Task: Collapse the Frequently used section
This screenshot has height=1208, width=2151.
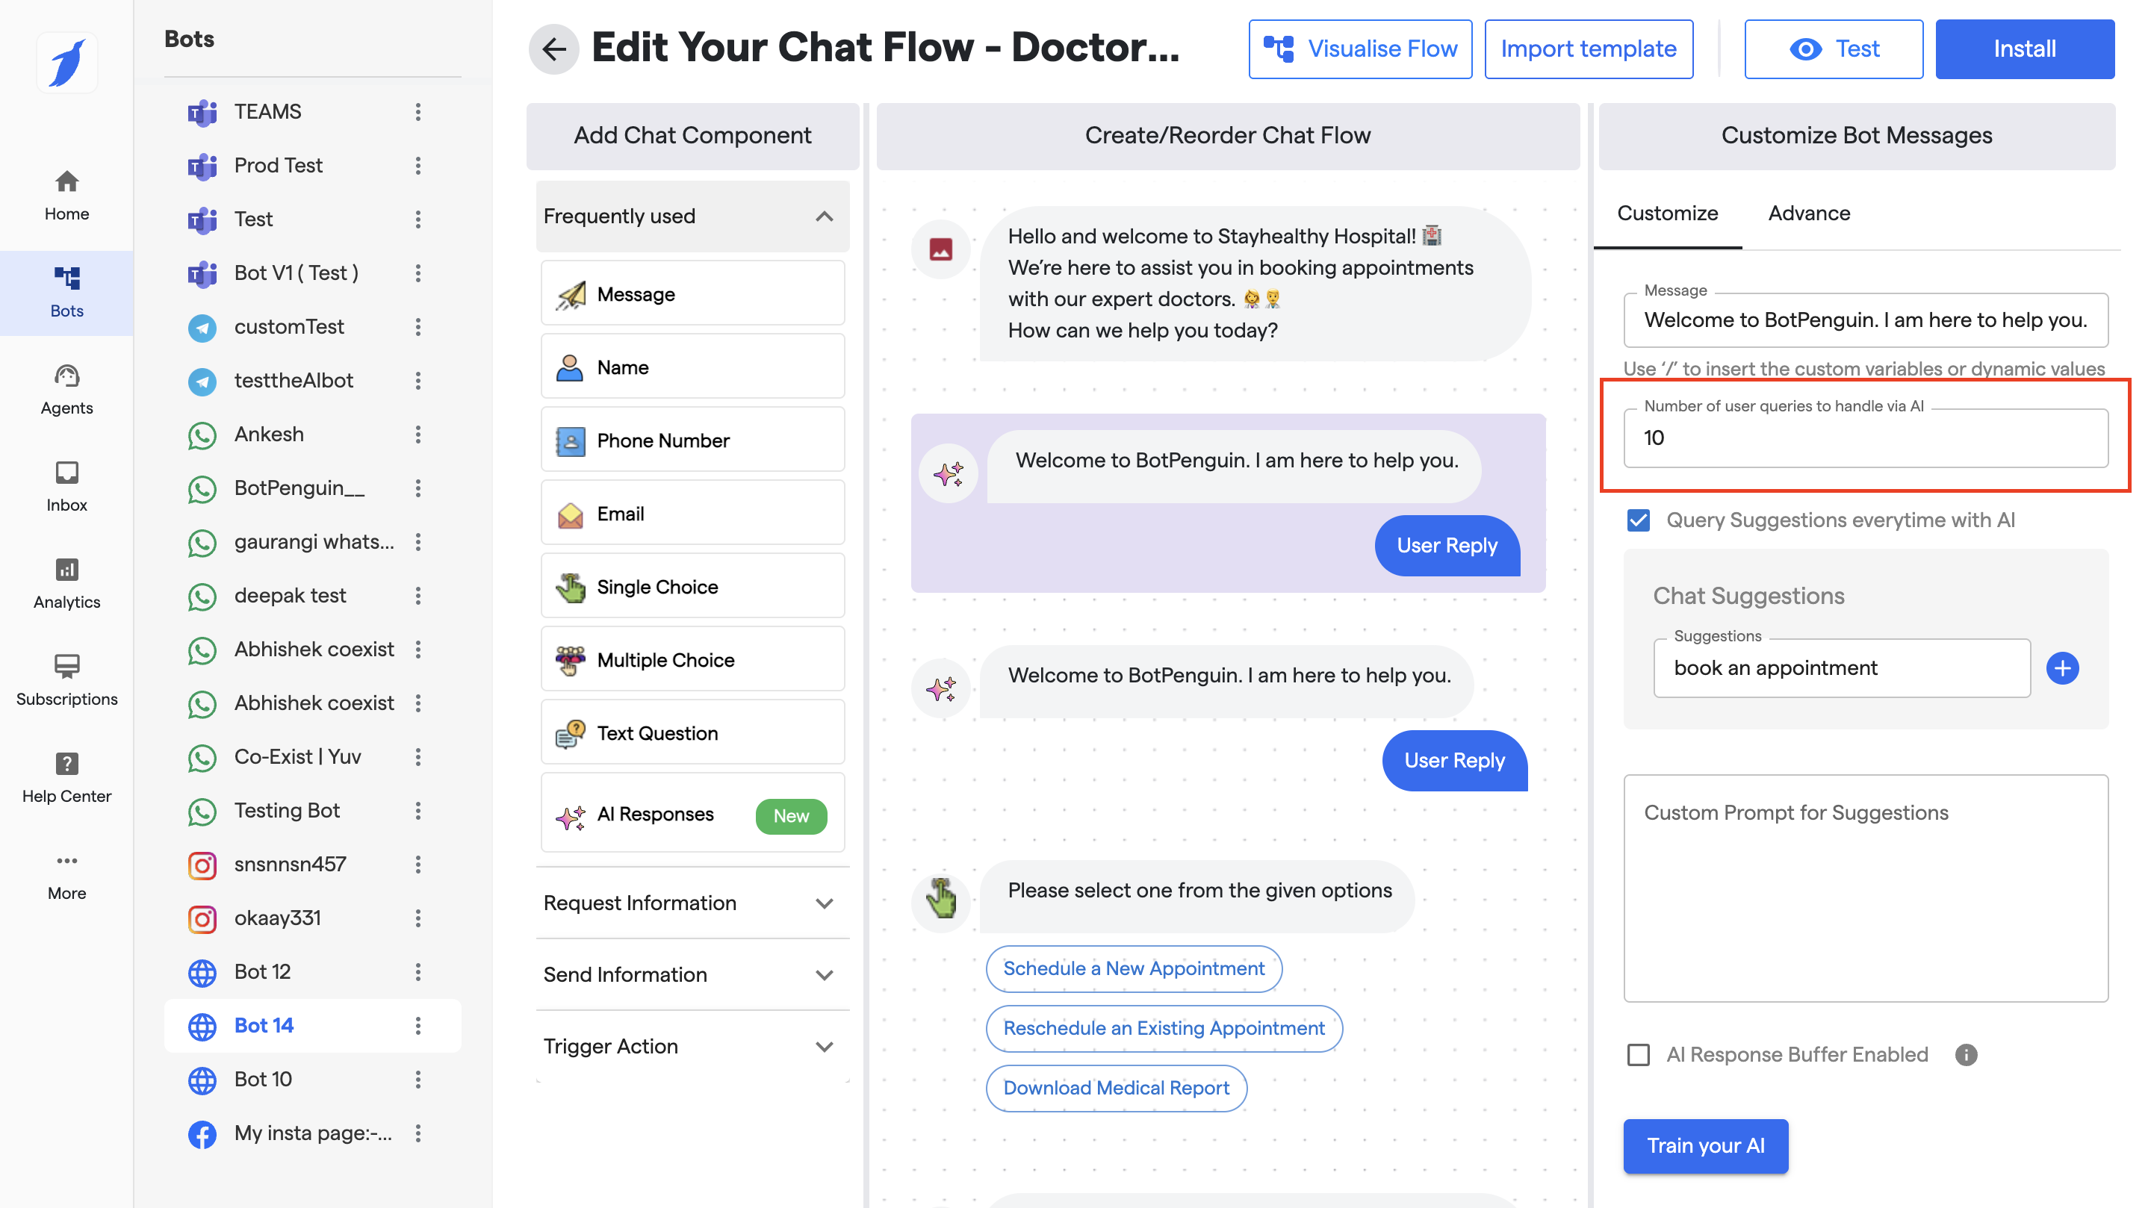Action: pyautogui.click(x=823, y=217)
